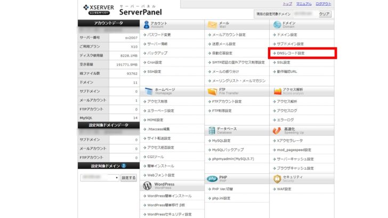
Task: Click the help icon beside 設定対象ドメイン
Action: tap(124, 166)
